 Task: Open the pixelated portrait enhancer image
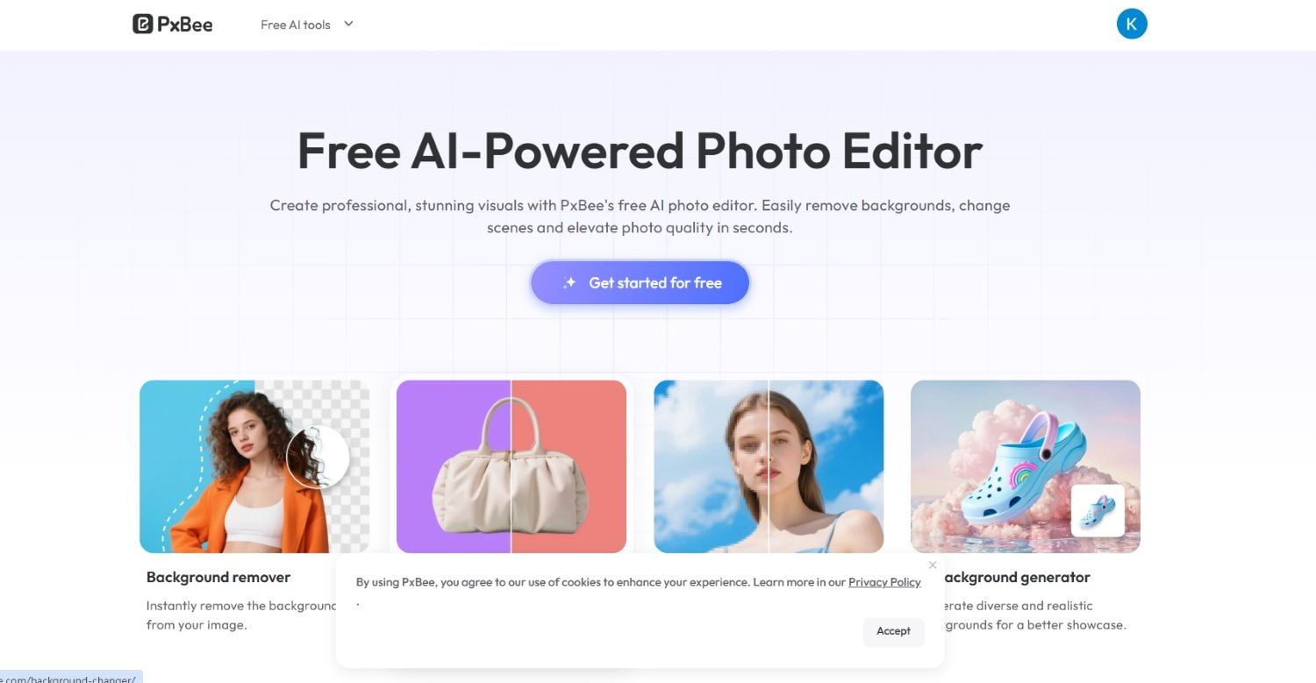[769, 466]
